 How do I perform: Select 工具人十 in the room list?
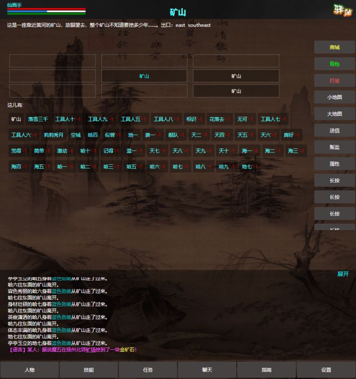(x=68, y=119)
